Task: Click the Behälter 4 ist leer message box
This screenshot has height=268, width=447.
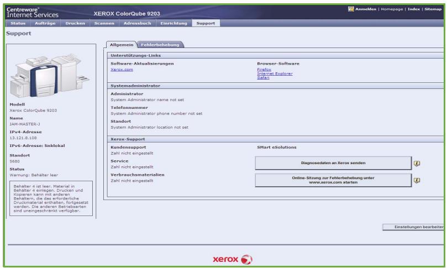Action: pyautogui.click(x=51, y=198)
